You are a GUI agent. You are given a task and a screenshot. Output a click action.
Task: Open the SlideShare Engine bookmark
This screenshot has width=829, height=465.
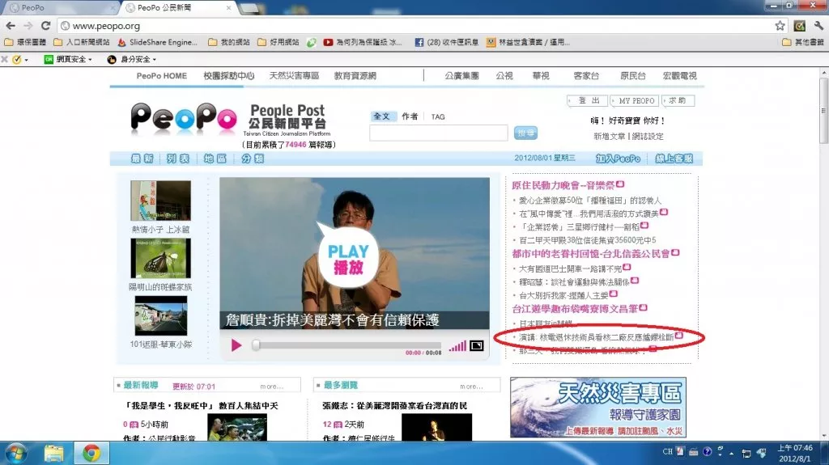(x=158, y=42)
